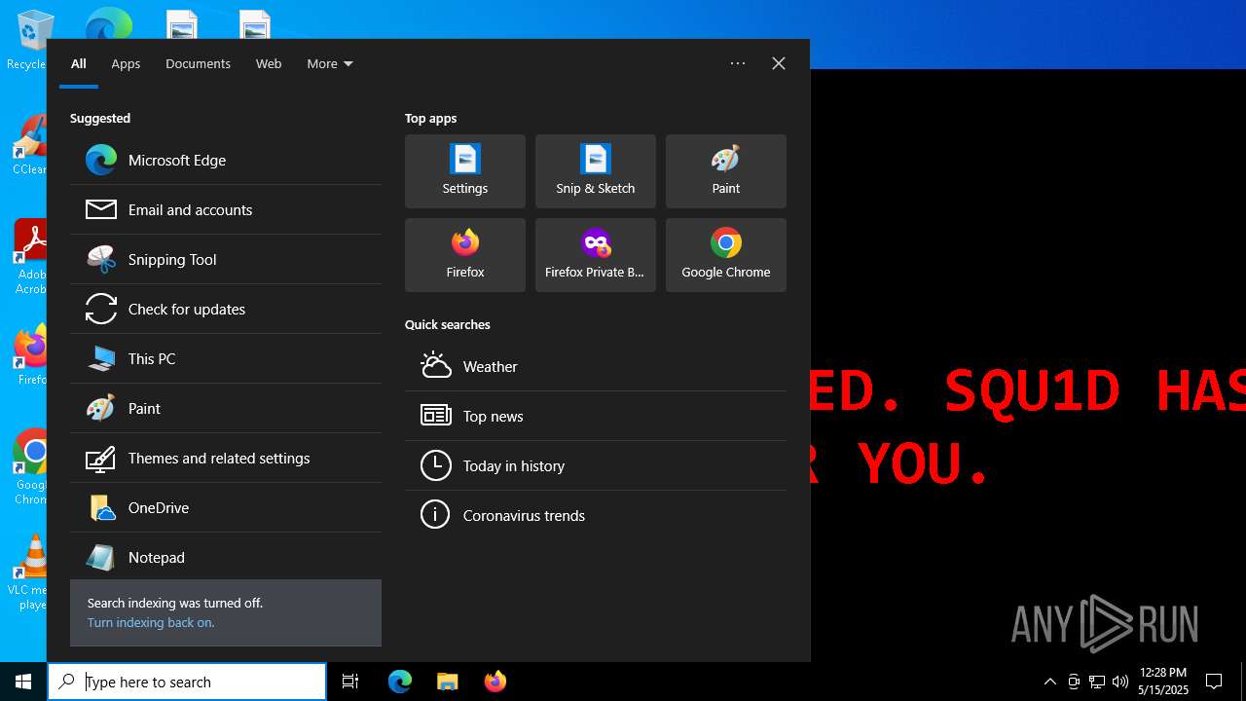The height and width of the screenshot is (701, 1246).
Task: Select Recycle Bin desktop icon
Action: 29,41
